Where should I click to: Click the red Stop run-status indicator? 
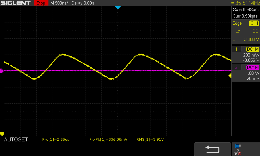coord(41,3)
